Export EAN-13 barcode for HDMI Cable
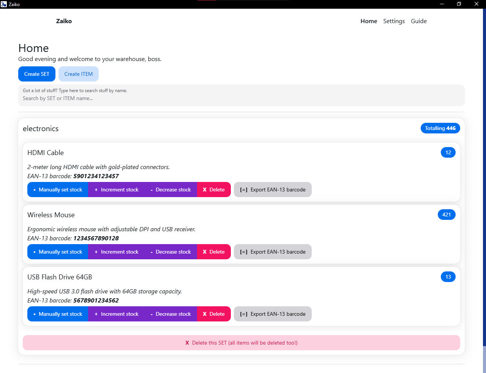Image resolution: width=486 pixels, height=373 pixels. point(273,190)
